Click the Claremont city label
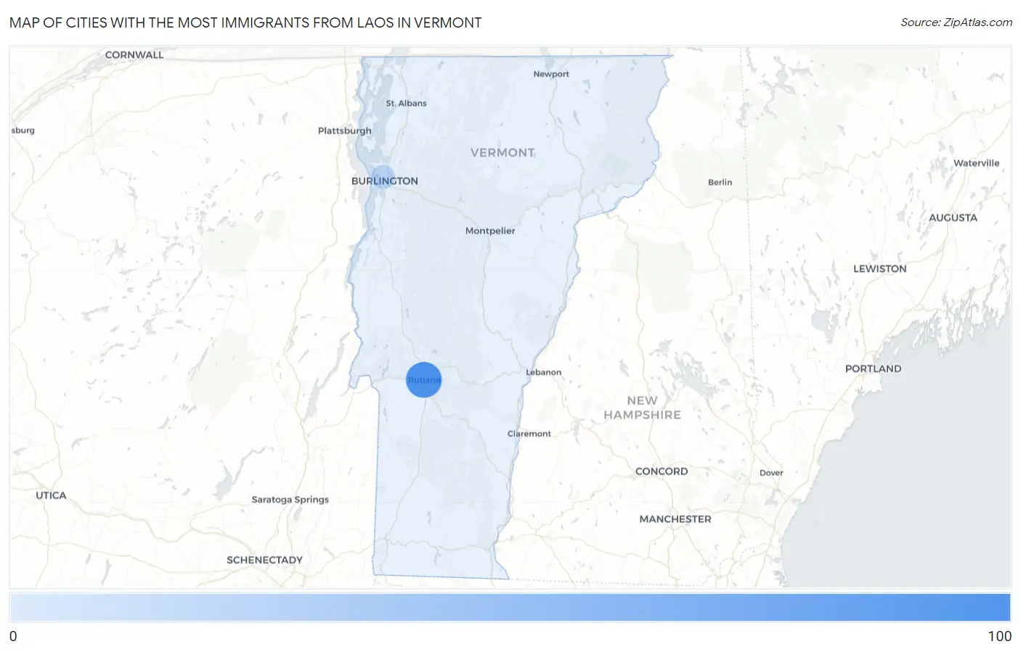This screenshot has width=1021, height=652. pyautogui.click(x=529, y=434)
